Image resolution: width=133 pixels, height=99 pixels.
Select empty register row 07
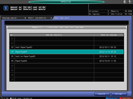click(x=67, y=66)
